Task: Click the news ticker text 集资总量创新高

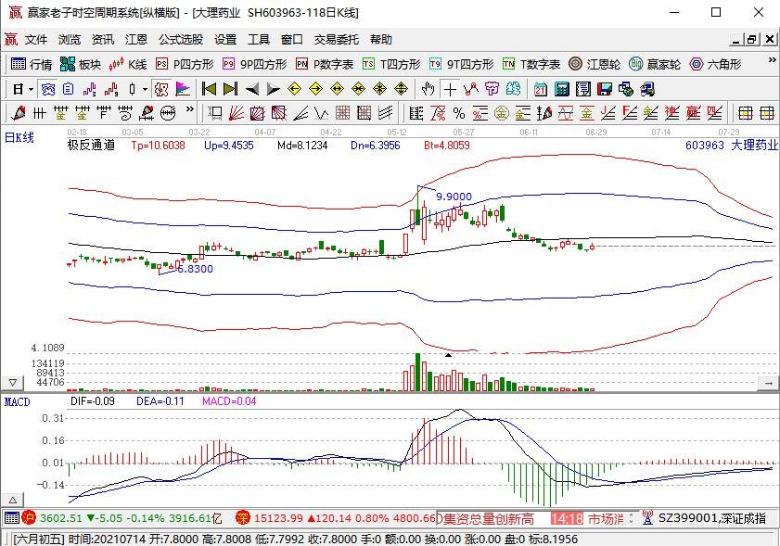Action: point(489,519)
